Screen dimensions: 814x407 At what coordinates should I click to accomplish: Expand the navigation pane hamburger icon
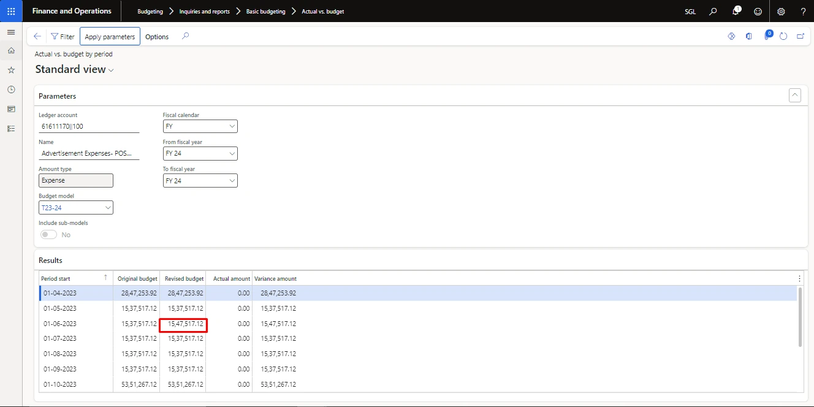[11, 32]
